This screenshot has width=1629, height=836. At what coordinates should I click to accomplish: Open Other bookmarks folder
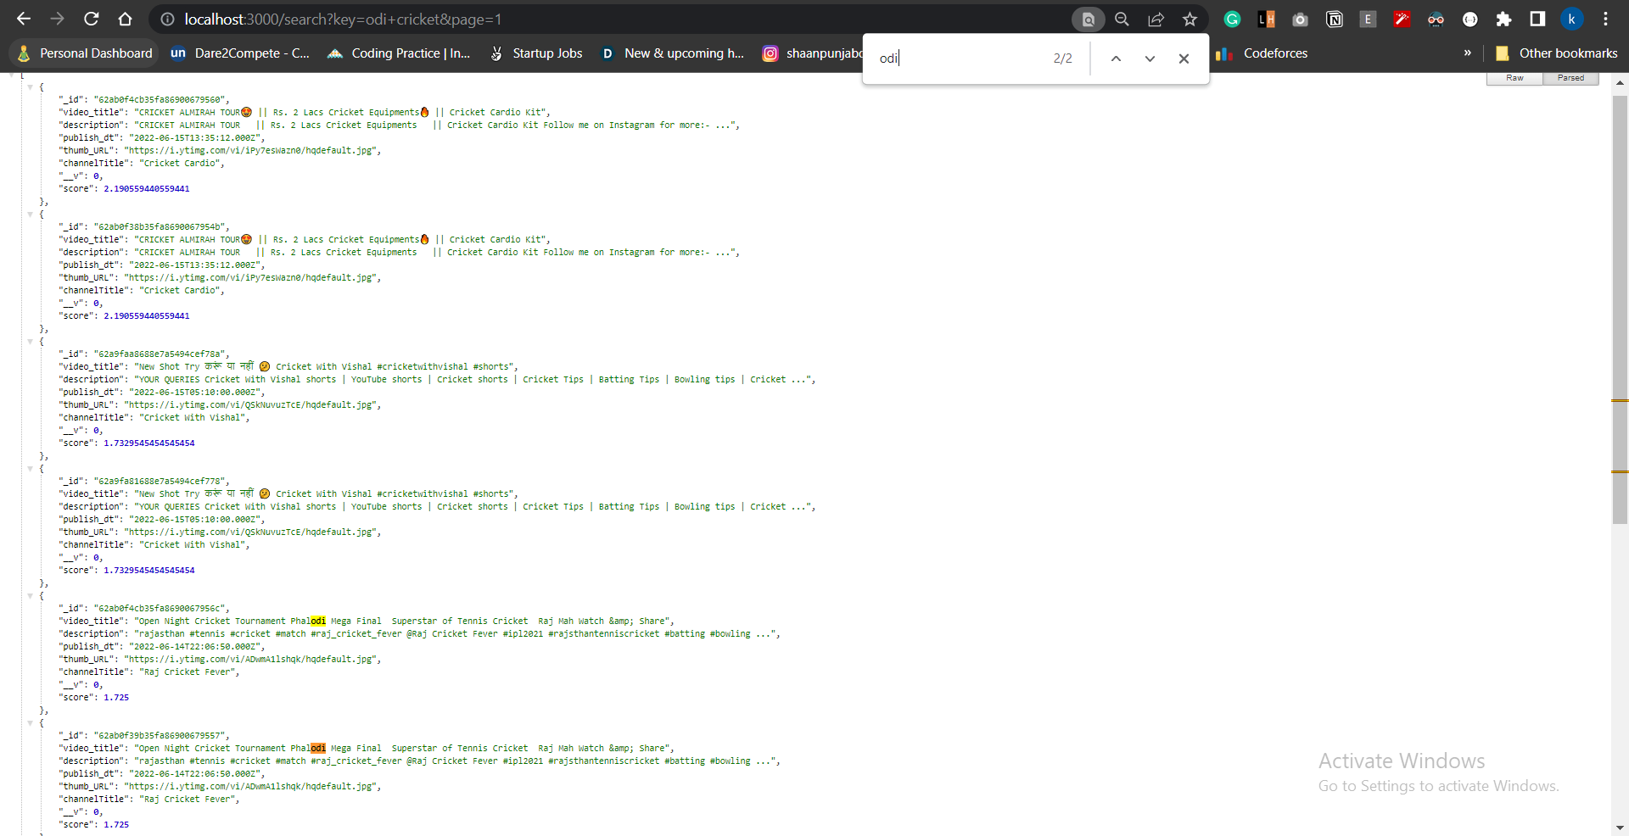coord(1556,53)
